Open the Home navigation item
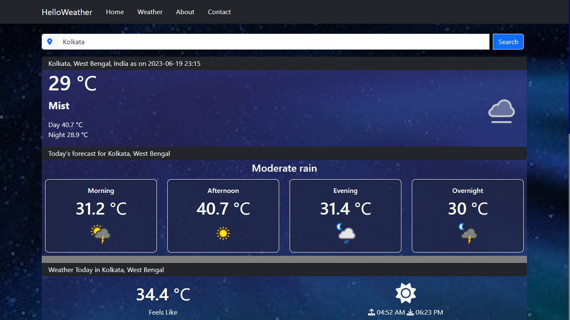 click(x=115, y=12)
